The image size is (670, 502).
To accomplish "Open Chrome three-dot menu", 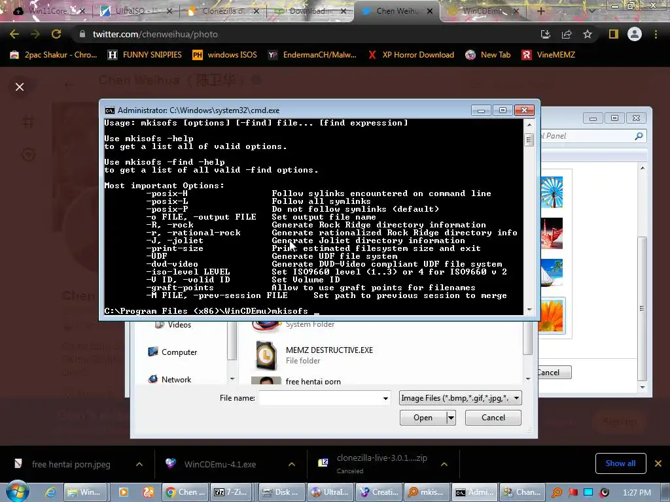I will pyautogui.click(x=656, y=34).
